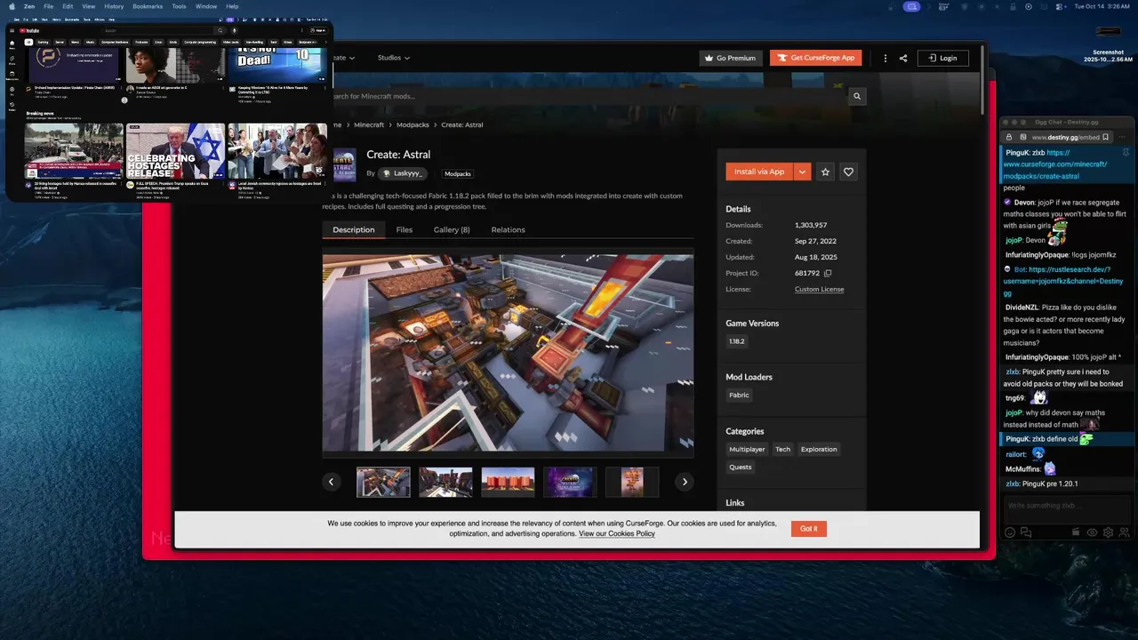Open the History menu in the menu bar
Image resolution: width=1138 pixels, height=640 pixels.
(114, 6)
